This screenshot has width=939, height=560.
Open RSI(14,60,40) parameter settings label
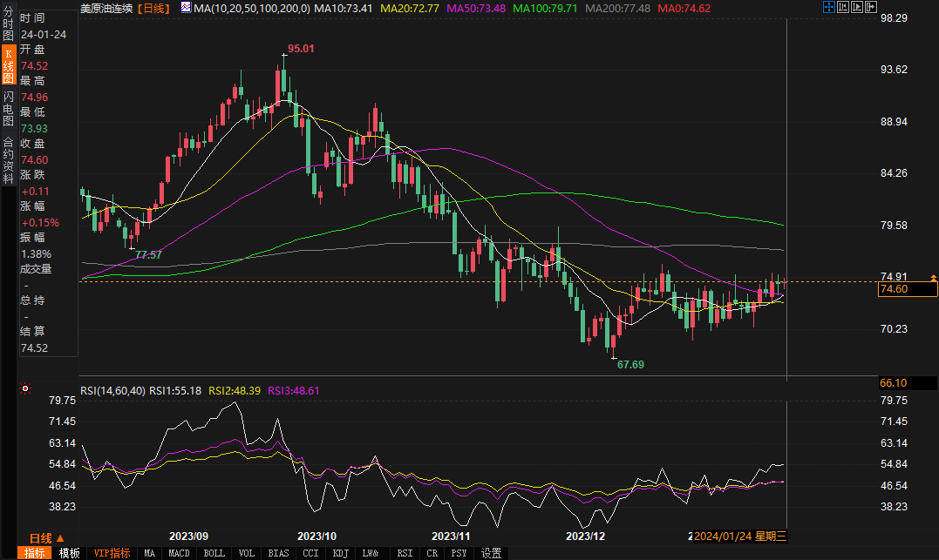[112, 391]
